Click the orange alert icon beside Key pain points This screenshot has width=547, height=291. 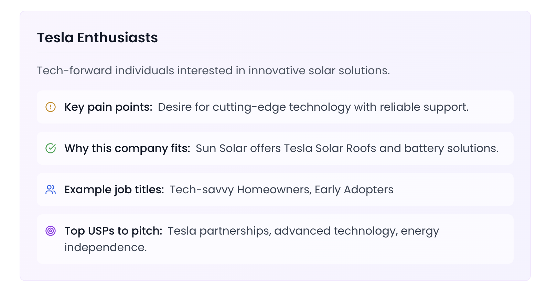click(51, 107)
